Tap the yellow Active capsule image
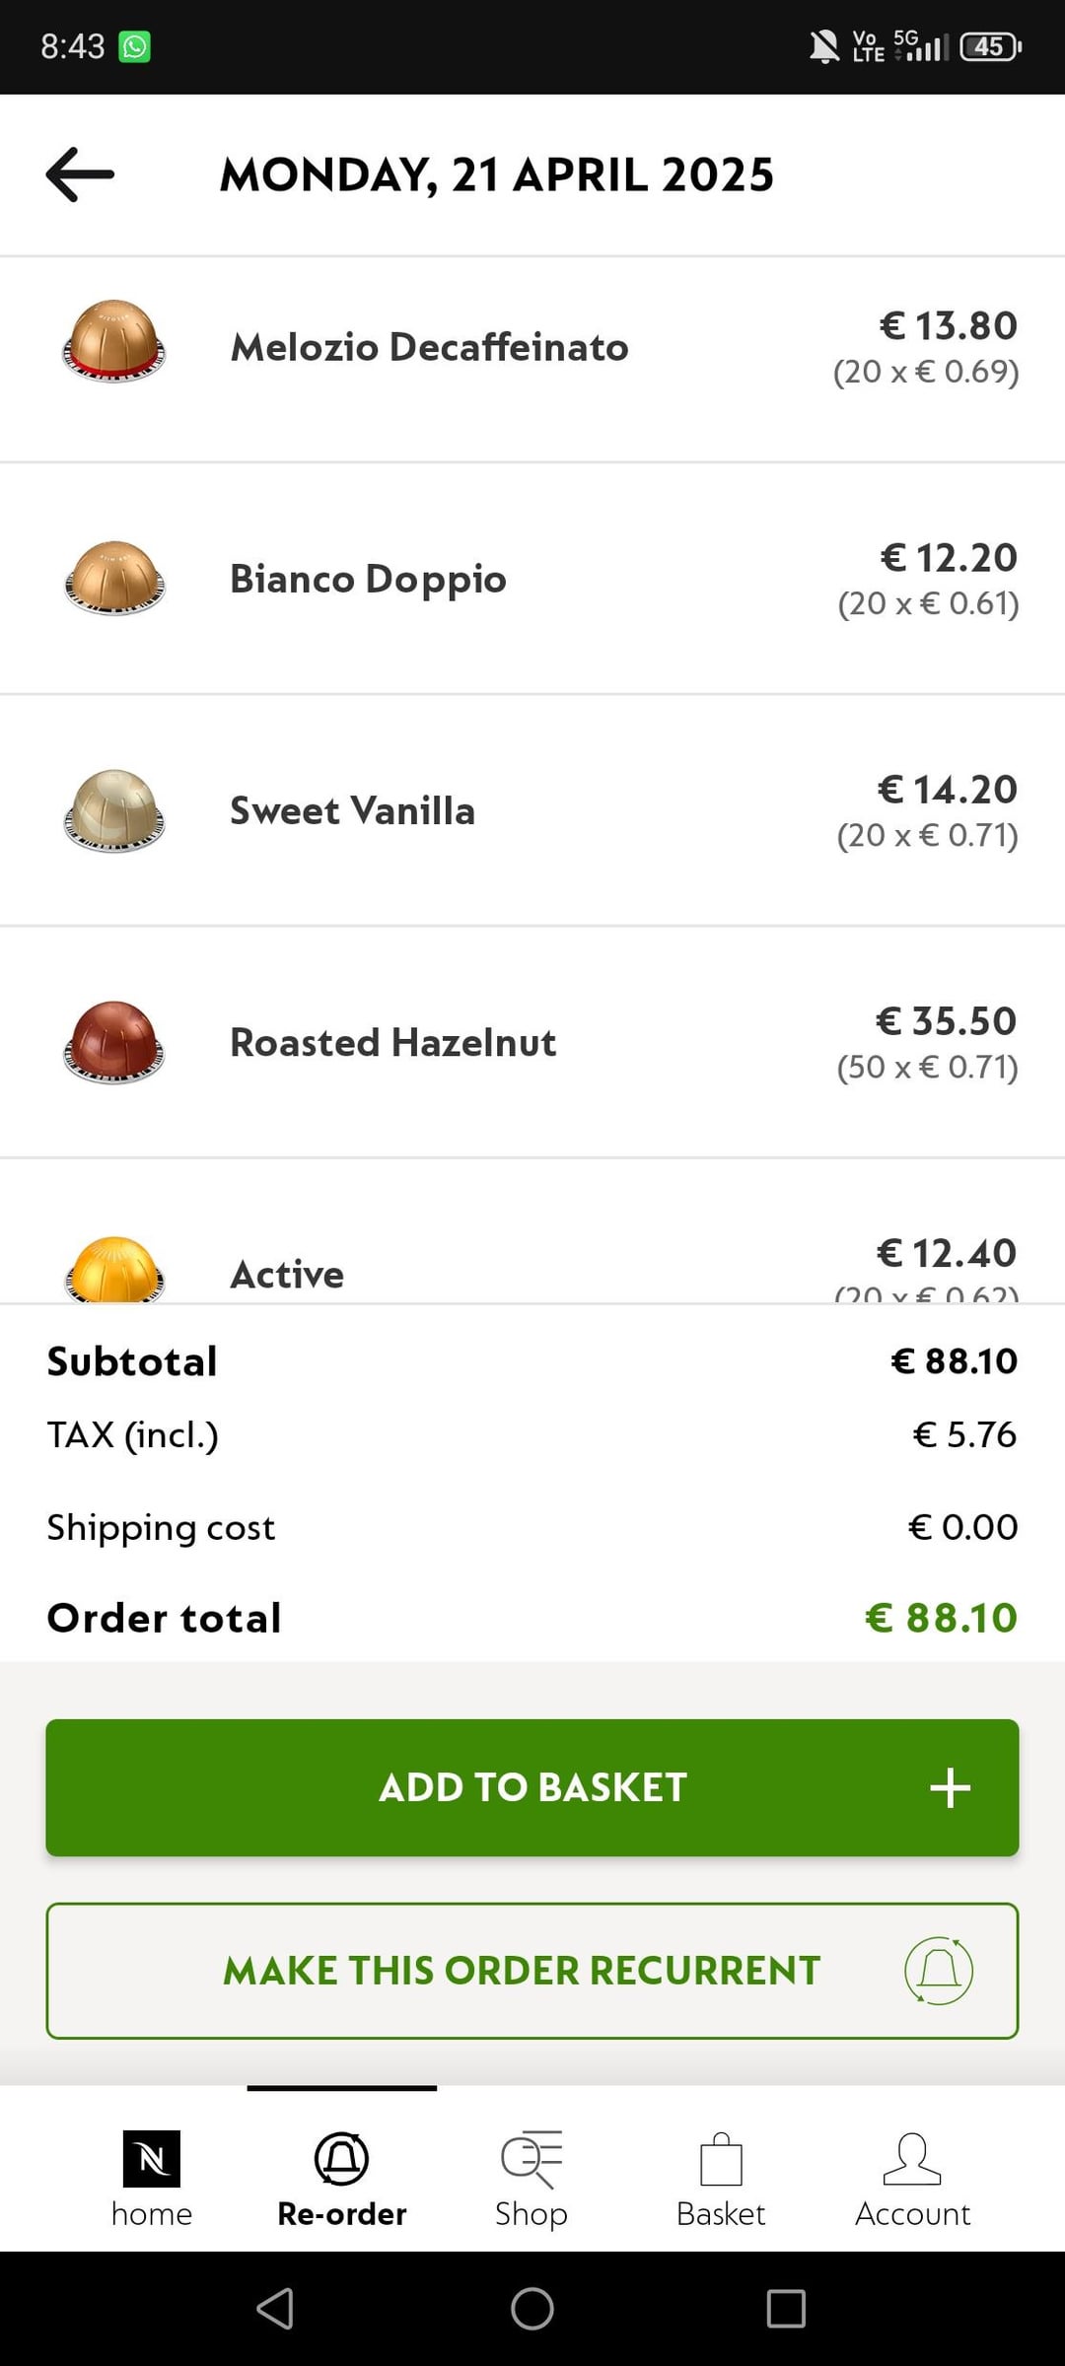The image size is (1065, 2366). pos(113,1270)
